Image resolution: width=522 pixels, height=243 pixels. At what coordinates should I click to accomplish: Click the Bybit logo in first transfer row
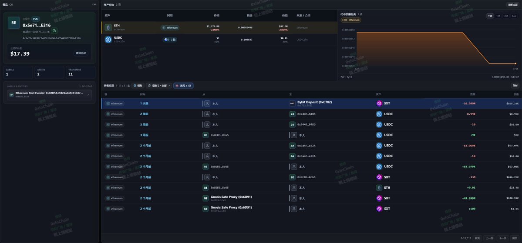(x=292, y=103)
